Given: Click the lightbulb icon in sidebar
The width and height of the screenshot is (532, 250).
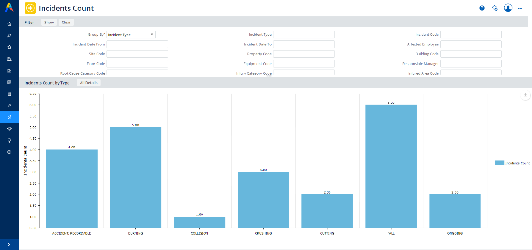Looking at the screenshot, I should tap(9, 140).
